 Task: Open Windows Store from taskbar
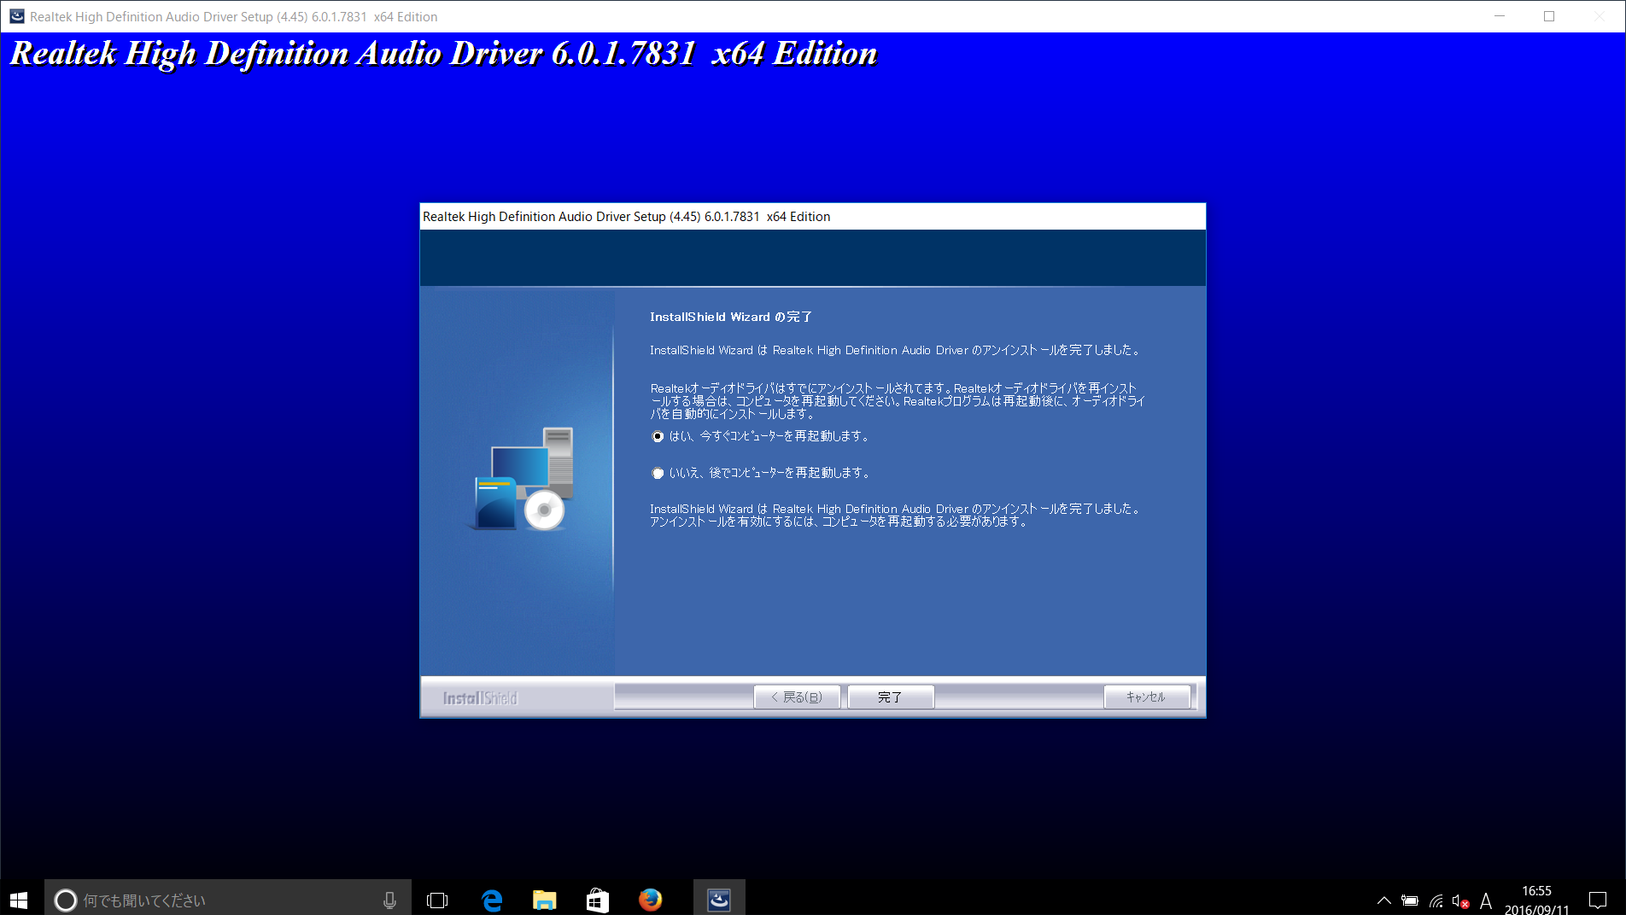tap(598, 900)
